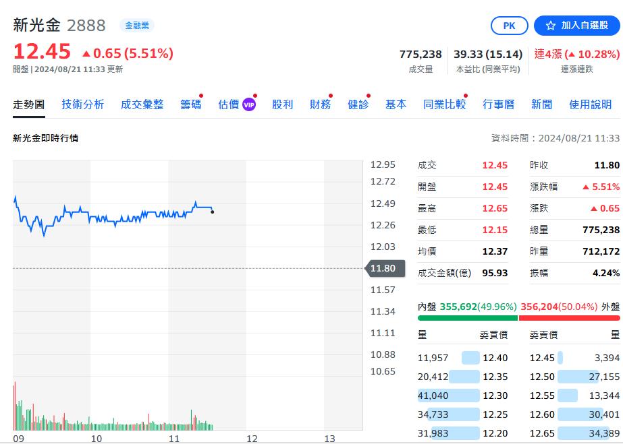This screenshot has width=623, height=444.
Task: Click the 新光金即時行情 heading
Action: 46,138
